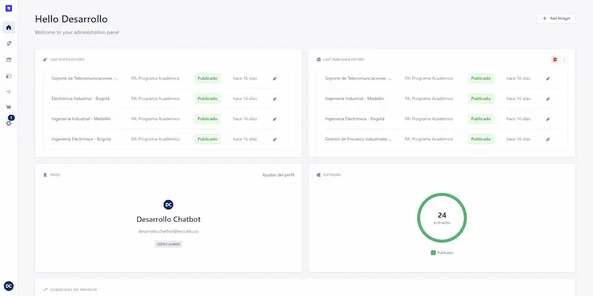
Task: Click the Last Published Entries check header icon
Action: [319, 59]
